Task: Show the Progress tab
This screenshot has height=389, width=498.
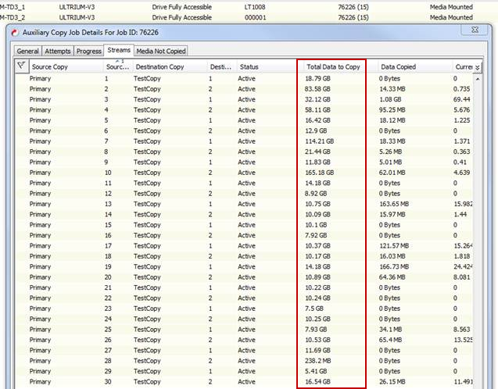Action: click(x=88, y=51)
